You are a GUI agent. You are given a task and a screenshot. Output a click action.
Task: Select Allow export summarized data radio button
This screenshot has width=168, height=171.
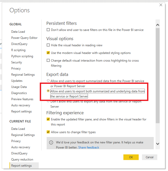[x=48, y=81]
